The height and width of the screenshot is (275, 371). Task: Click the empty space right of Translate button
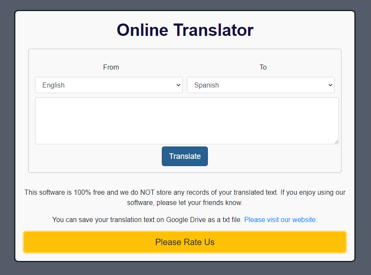click(x=273, y=156)
